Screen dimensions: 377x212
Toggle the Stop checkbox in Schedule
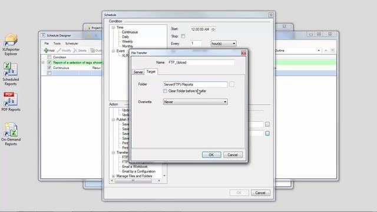coord(183,36)
